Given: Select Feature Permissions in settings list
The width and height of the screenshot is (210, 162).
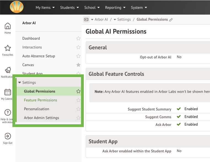Looking at the screenshot, I should tap(41, 100).
